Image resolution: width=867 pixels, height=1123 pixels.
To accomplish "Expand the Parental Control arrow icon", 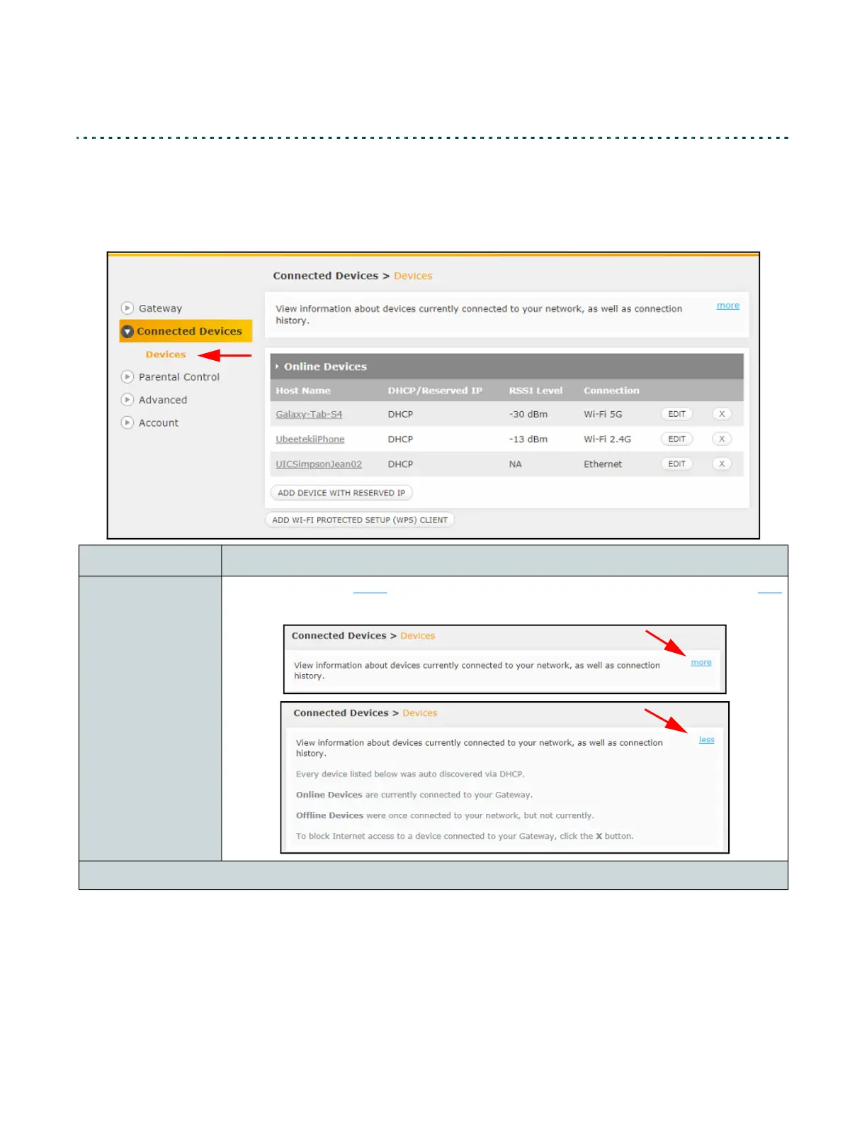I will [x=127, y=377].
